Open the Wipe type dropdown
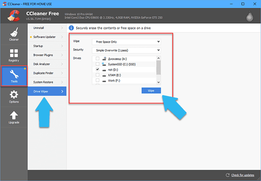The image size is (261, 181). (127, 42)
